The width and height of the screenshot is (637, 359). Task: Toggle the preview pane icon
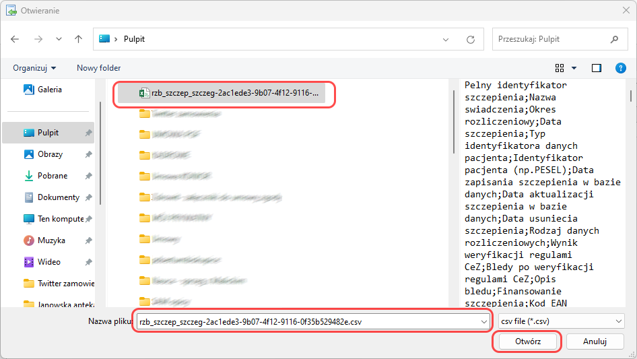tap(596, 68)
